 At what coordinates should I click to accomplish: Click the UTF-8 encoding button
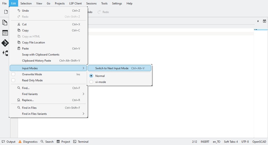tap(245, 142)
